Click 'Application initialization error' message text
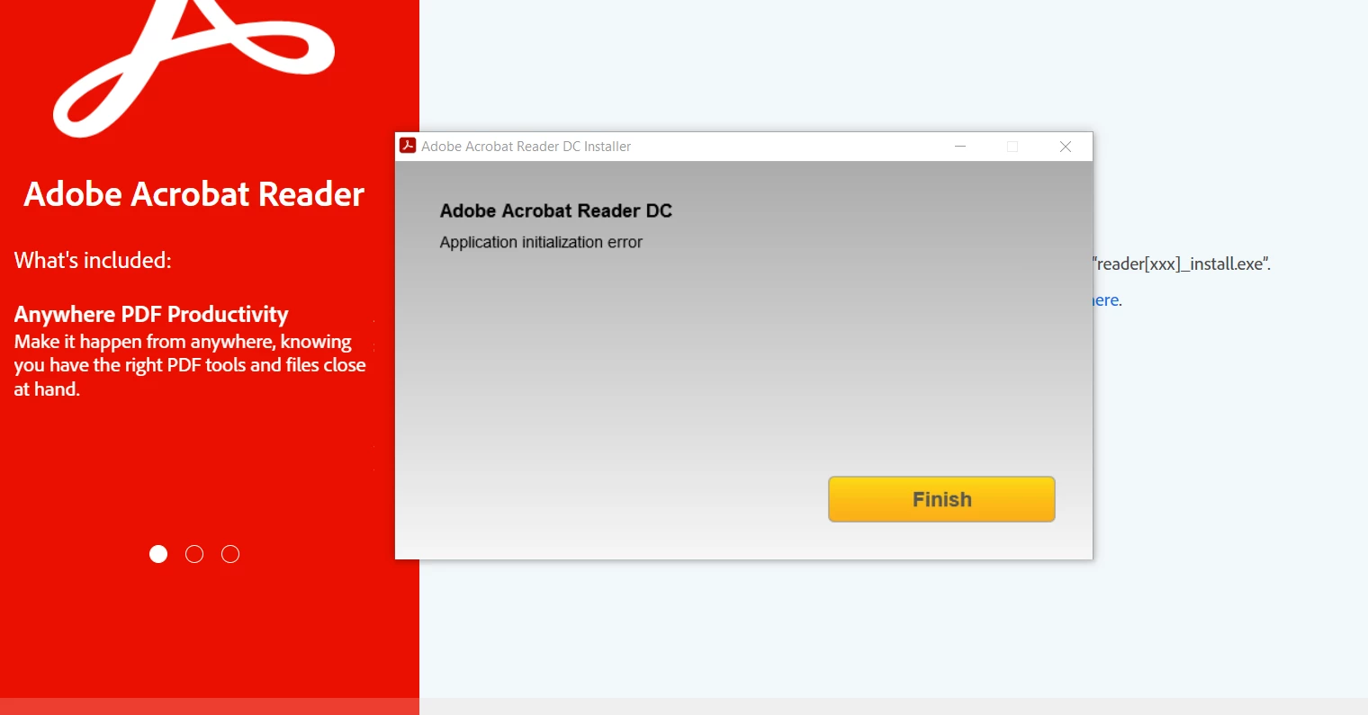The width and height of the screenshot is (1368, 715). (x=541, y=242)
